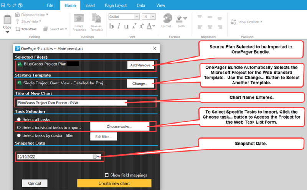Click top-center alignment icon
Viewport: 307px width, 190px height.
[x=210, y=17]
